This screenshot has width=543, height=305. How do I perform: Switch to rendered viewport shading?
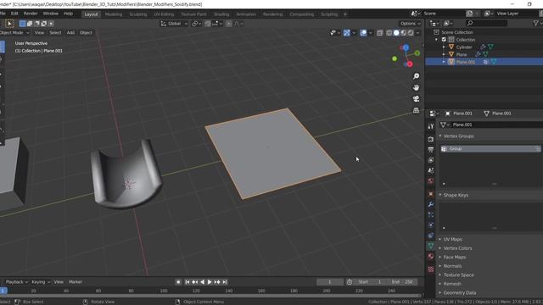[x=411, y=33]
